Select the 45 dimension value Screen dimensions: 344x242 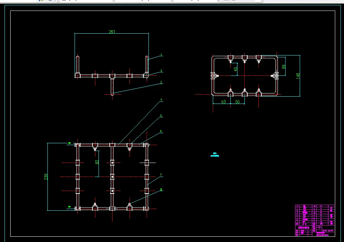pyautogui.click(x=235, y=69)
